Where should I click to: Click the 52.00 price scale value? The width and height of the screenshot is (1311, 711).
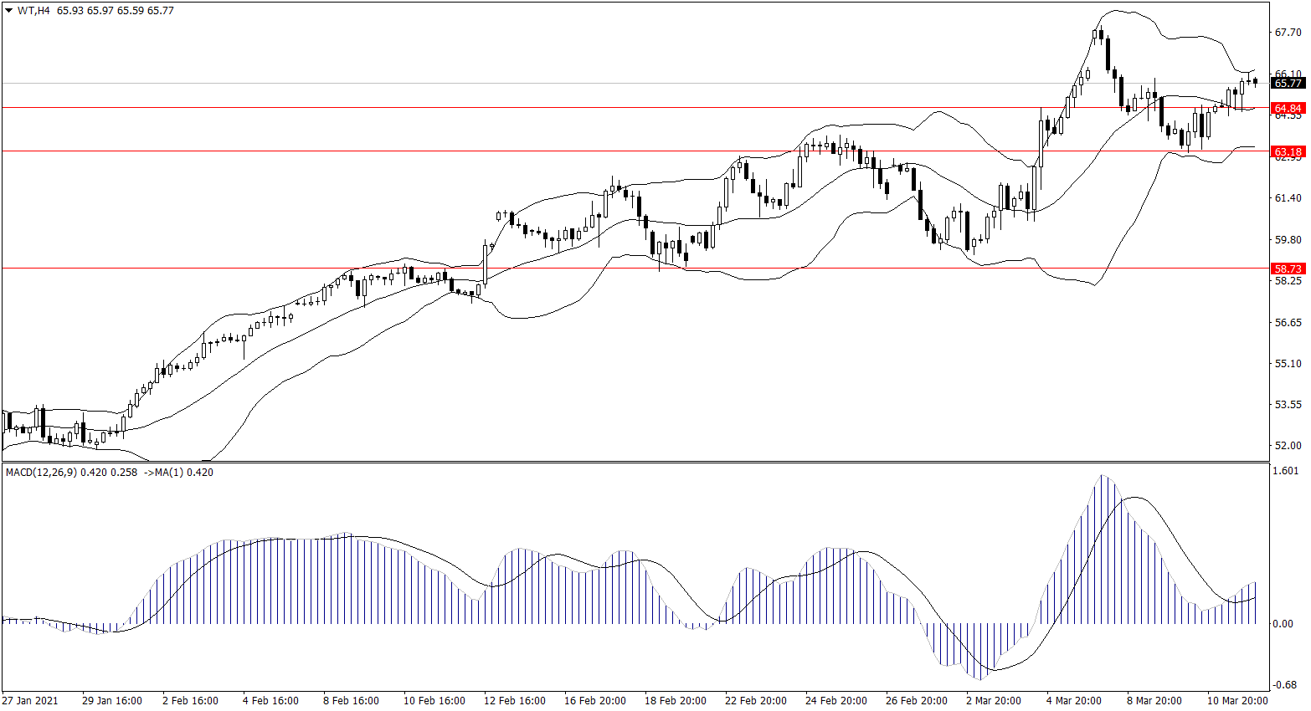[1288, 446]
